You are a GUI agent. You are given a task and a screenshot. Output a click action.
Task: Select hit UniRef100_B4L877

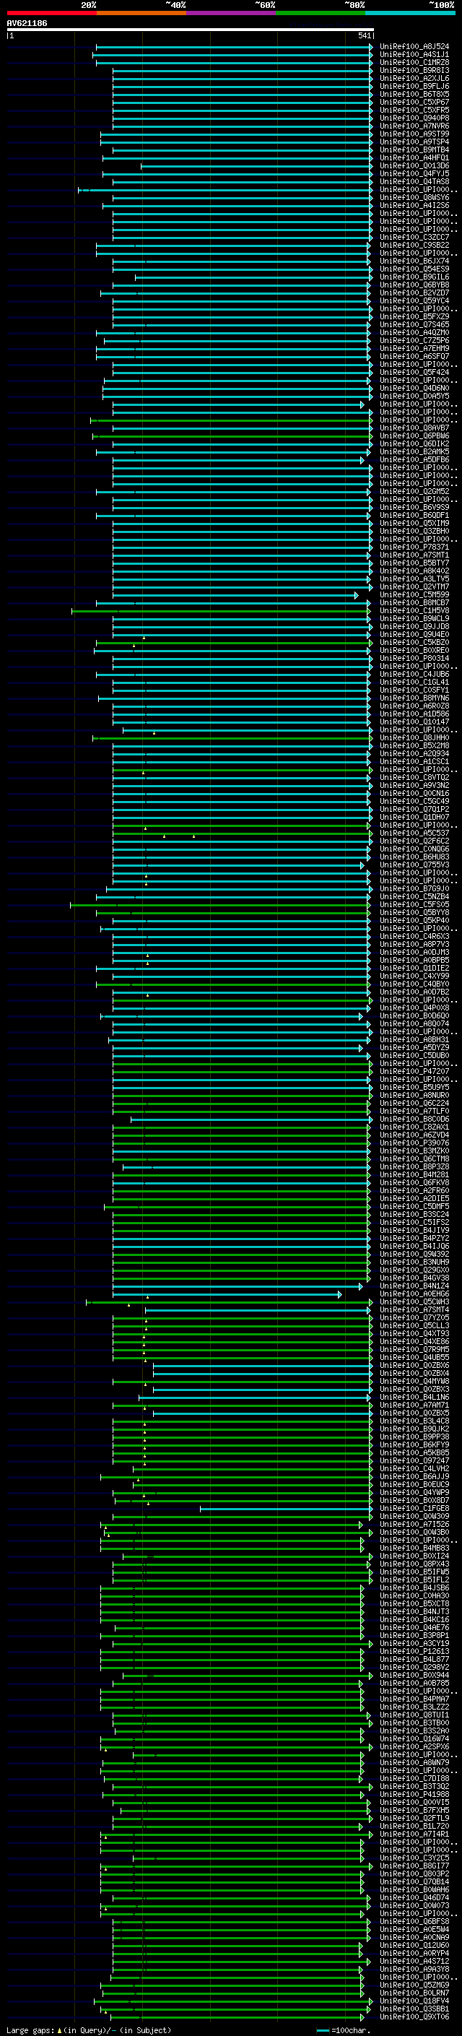(414, 1659)
